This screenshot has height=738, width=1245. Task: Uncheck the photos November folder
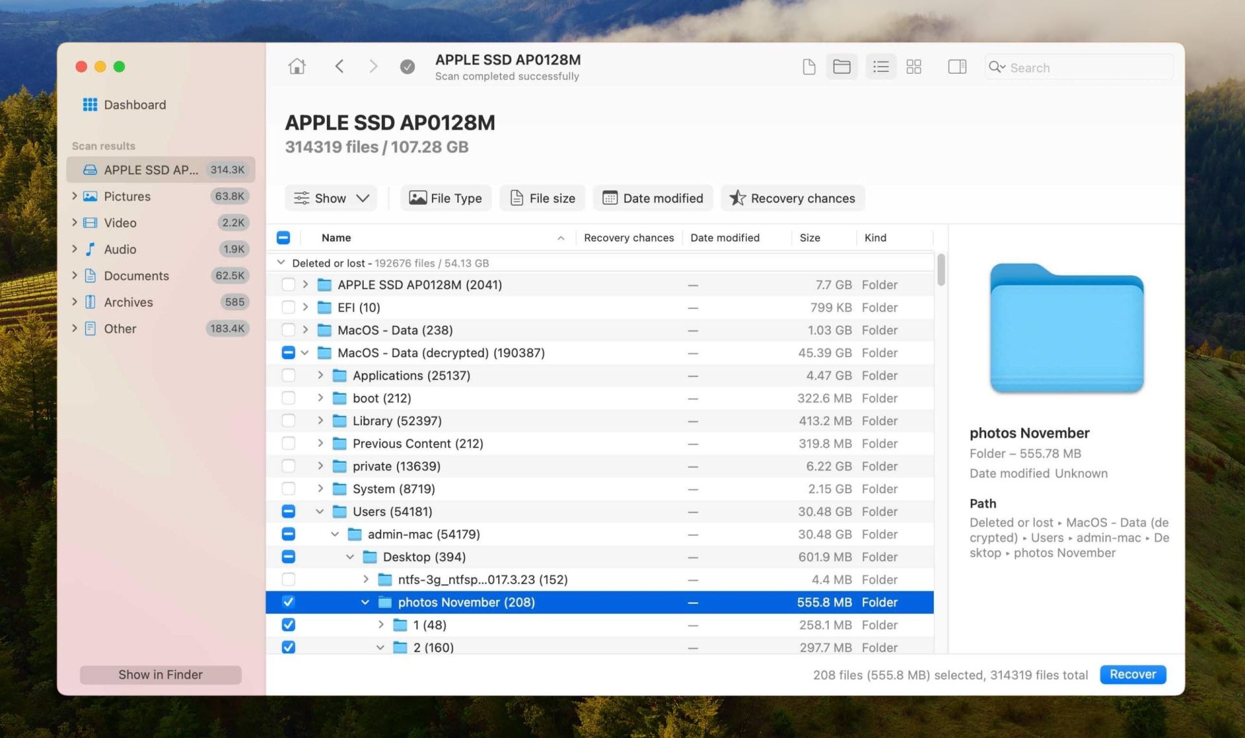[x=288, y=602]
